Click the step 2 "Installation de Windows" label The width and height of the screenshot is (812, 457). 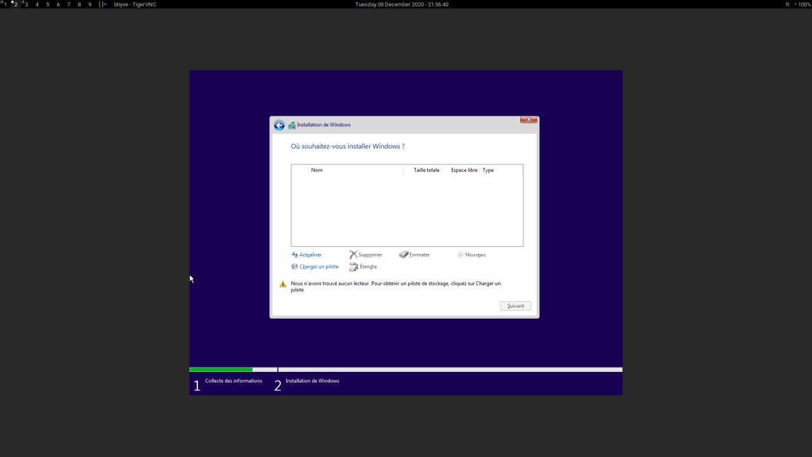[312, 381]
